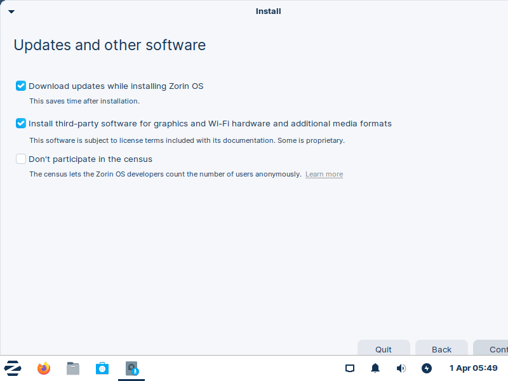508x381 pixels.
Task: Open the Software store icon
Action: point(102,368)
